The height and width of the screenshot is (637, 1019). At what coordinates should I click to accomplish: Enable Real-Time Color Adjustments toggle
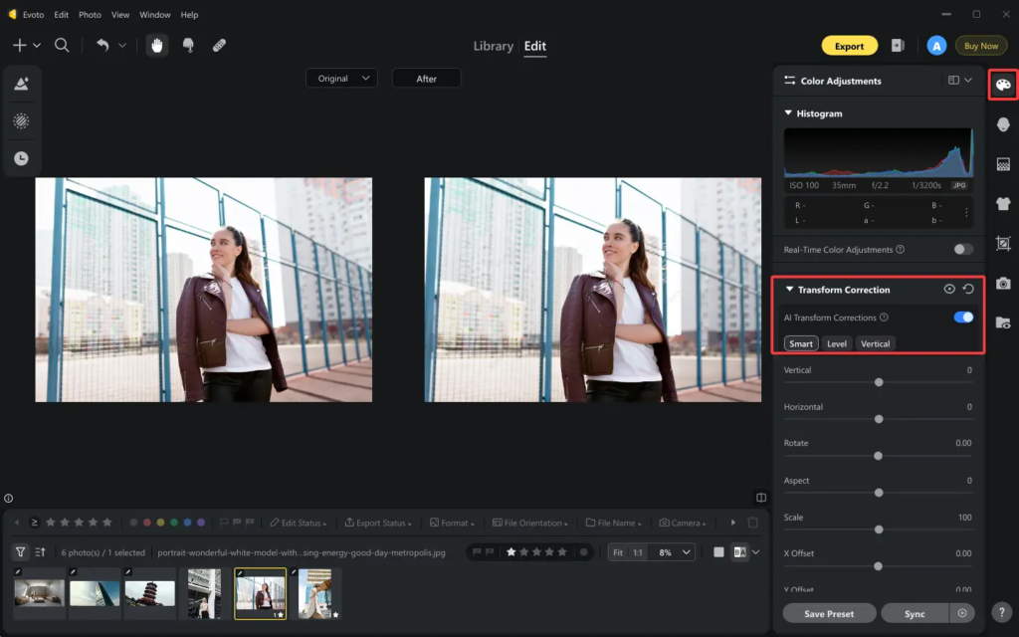(962, 250)
